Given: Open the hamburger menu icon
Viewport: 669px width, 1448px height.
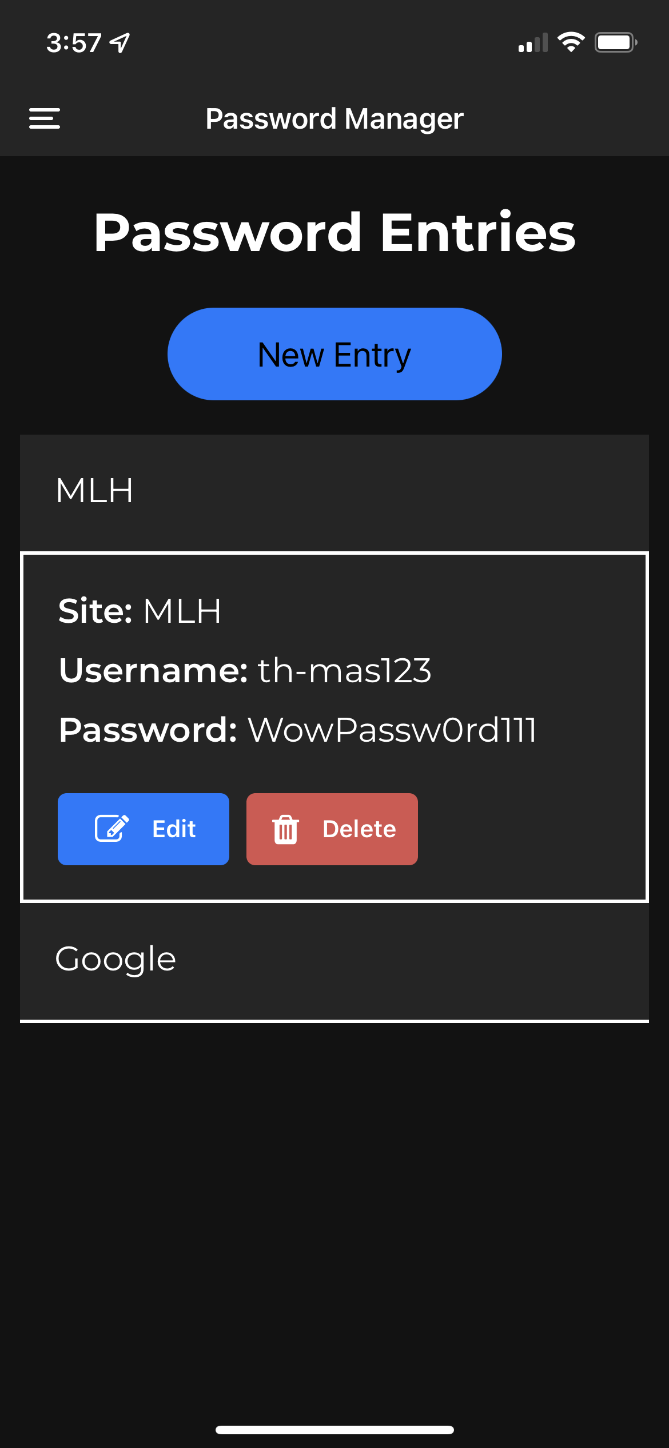Looking at the screenshot, I should (45, 118).
